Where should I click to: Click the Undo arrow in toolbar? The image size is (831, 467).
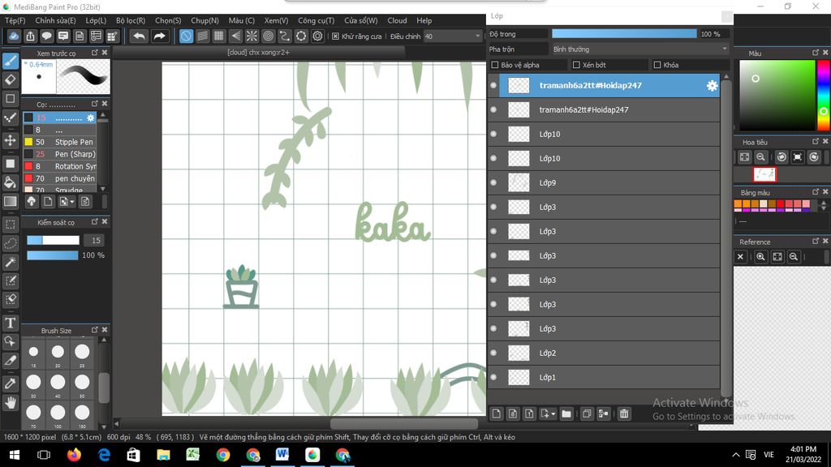(139, 36)
